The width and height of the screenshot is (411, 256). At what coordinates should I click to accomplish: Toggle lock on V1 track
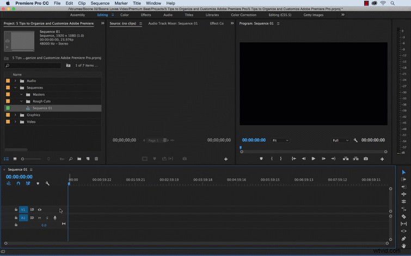pos(16,210)
